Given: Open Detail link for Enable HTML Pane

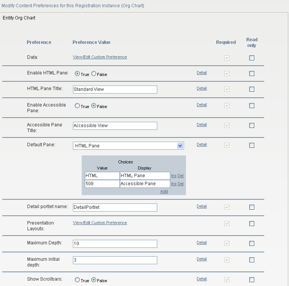Looking at the screenshot, I should [x=202, y=73].
